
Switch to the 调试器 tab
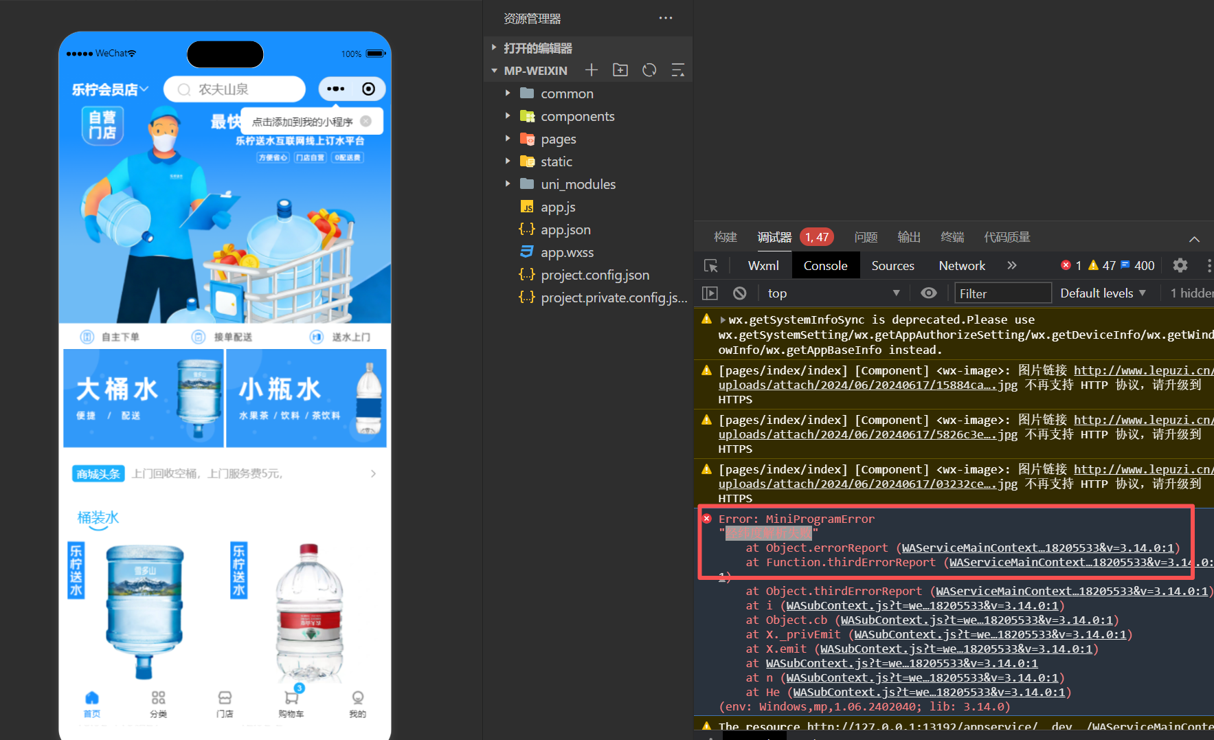774,237
